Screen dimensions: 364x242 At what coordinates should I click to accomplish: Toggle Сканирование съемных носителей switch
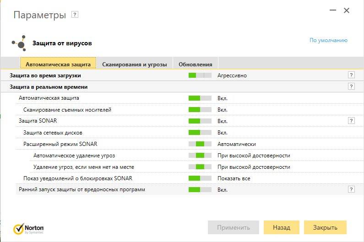pyautogui.click(x=200, y=109)
